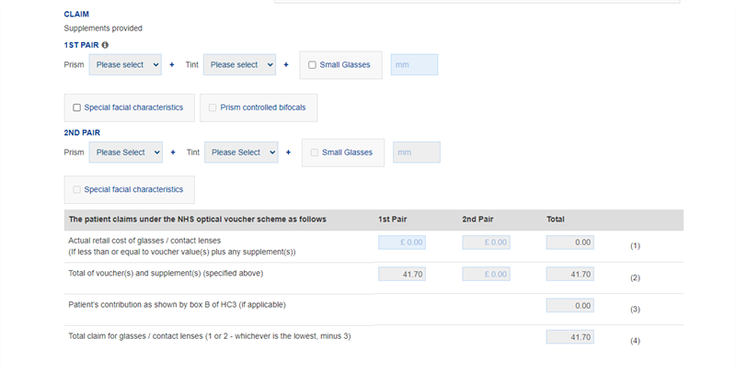Screen dimensions: 736x373
Task: Expand the 2nd pair Tint dropdown
Action: pos(241,153)
